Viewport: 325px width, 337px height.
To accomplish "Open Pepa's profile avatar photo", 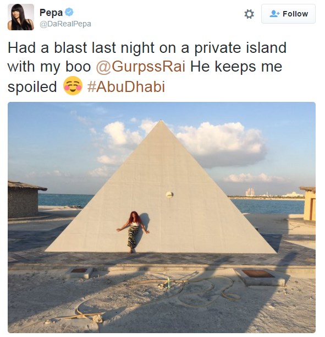I will click(21, 17).
